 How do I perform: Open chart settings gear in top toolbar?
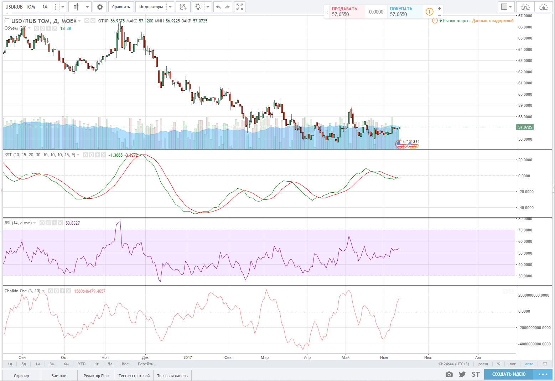coord(100,7)
